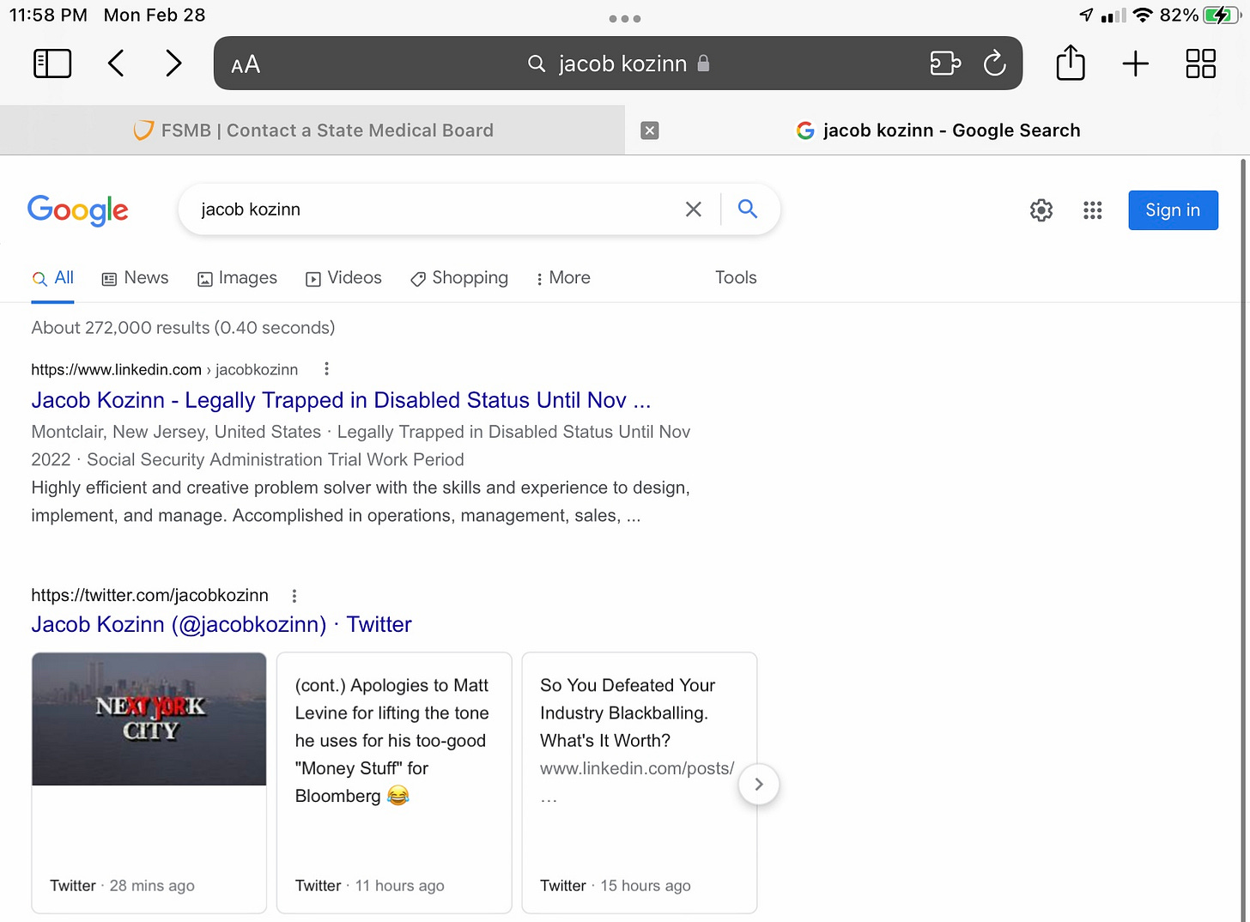Click the About 272,000 results text
The width and height of the screenshot is (1250, 922).
click(183, 328)
